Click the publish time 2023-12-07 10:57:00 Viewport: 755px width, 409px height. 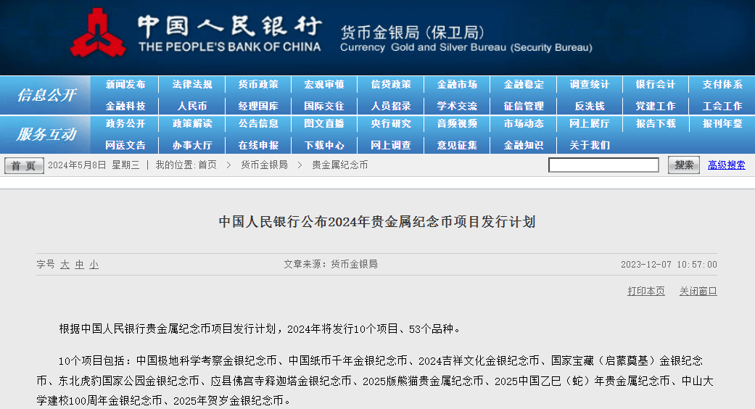(669, 265)
